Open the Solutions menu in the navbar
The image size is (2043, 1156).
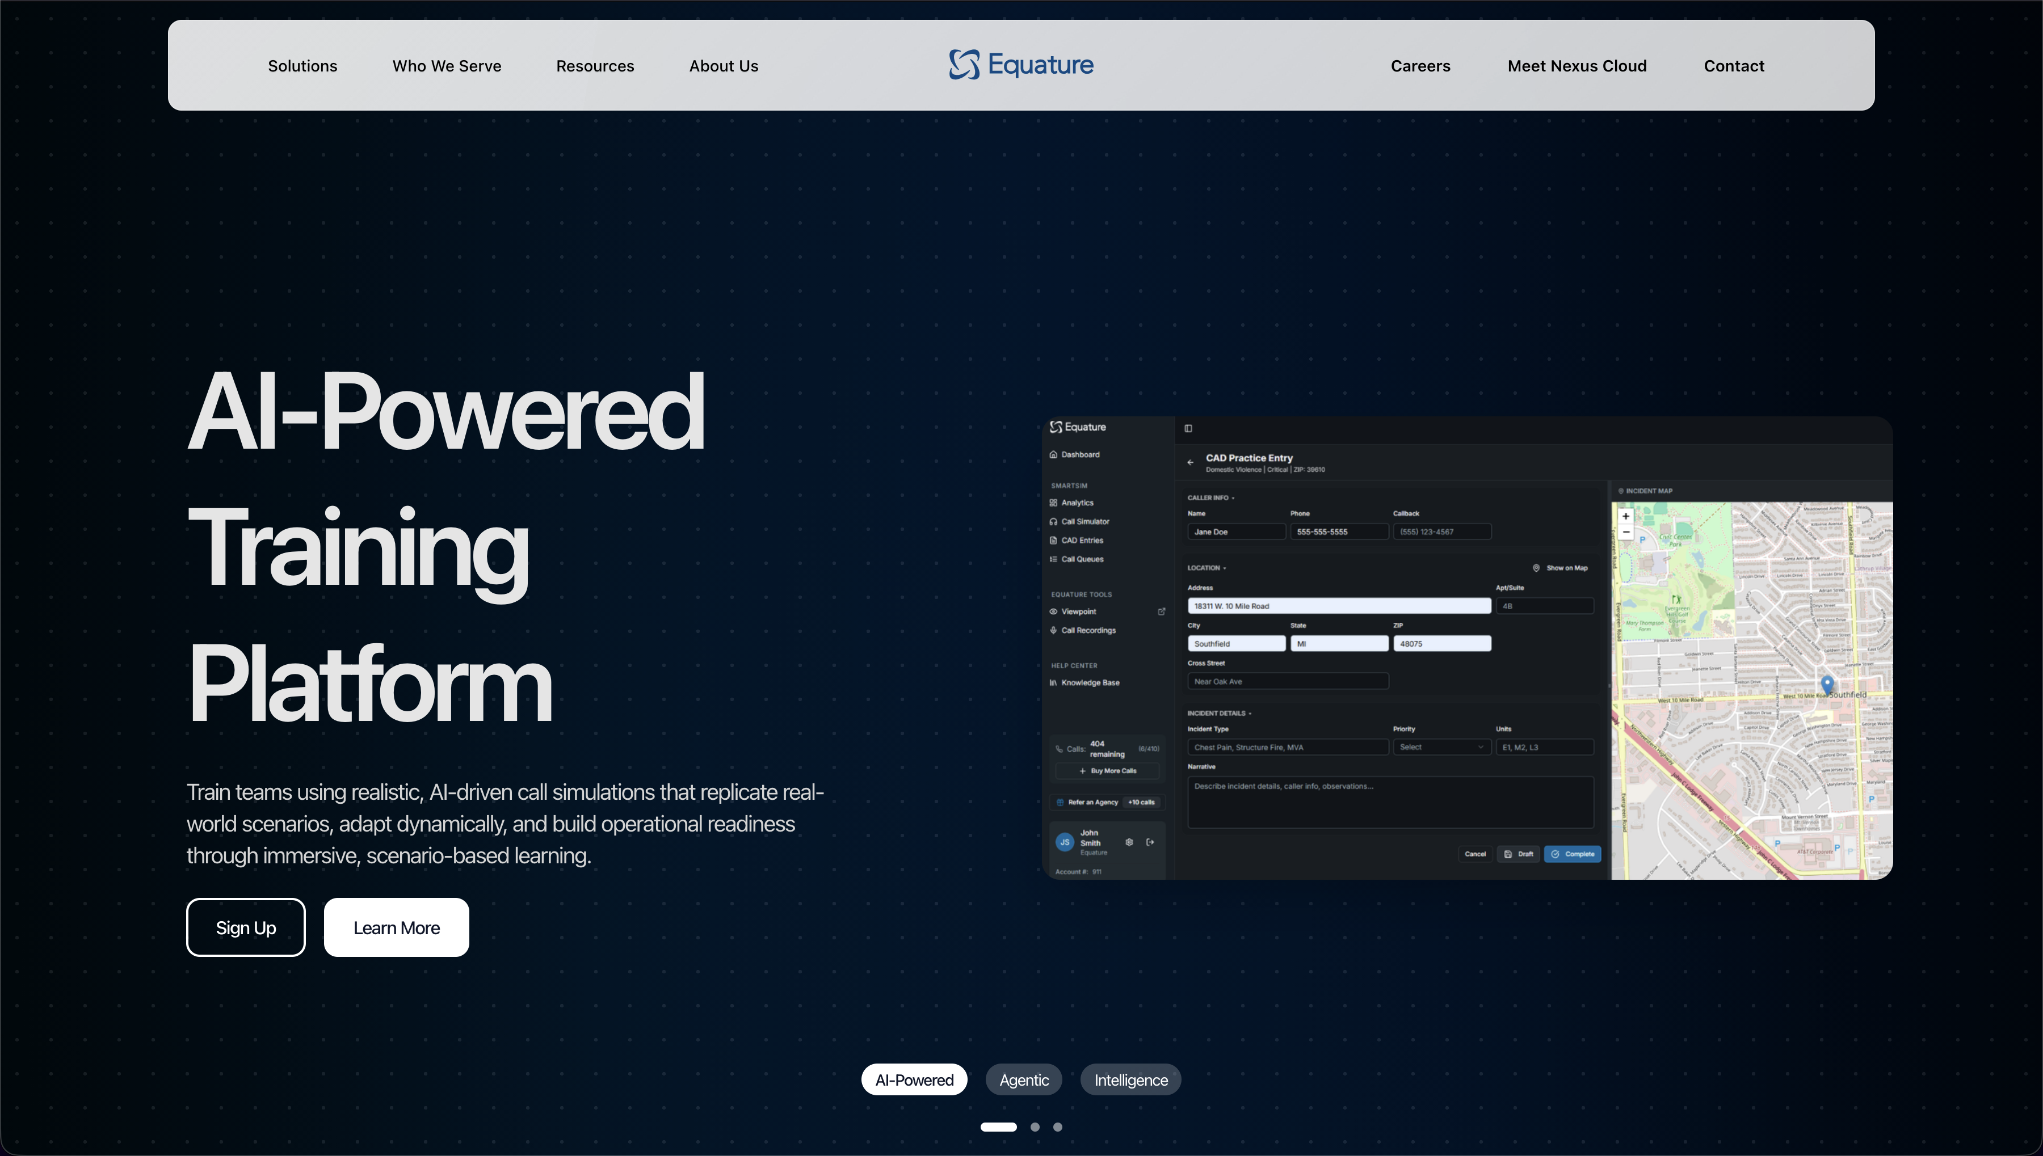point(302,66)
